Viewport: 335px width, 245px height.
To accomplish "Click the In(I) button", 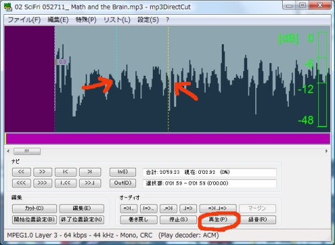I will (x=123, y=172).
